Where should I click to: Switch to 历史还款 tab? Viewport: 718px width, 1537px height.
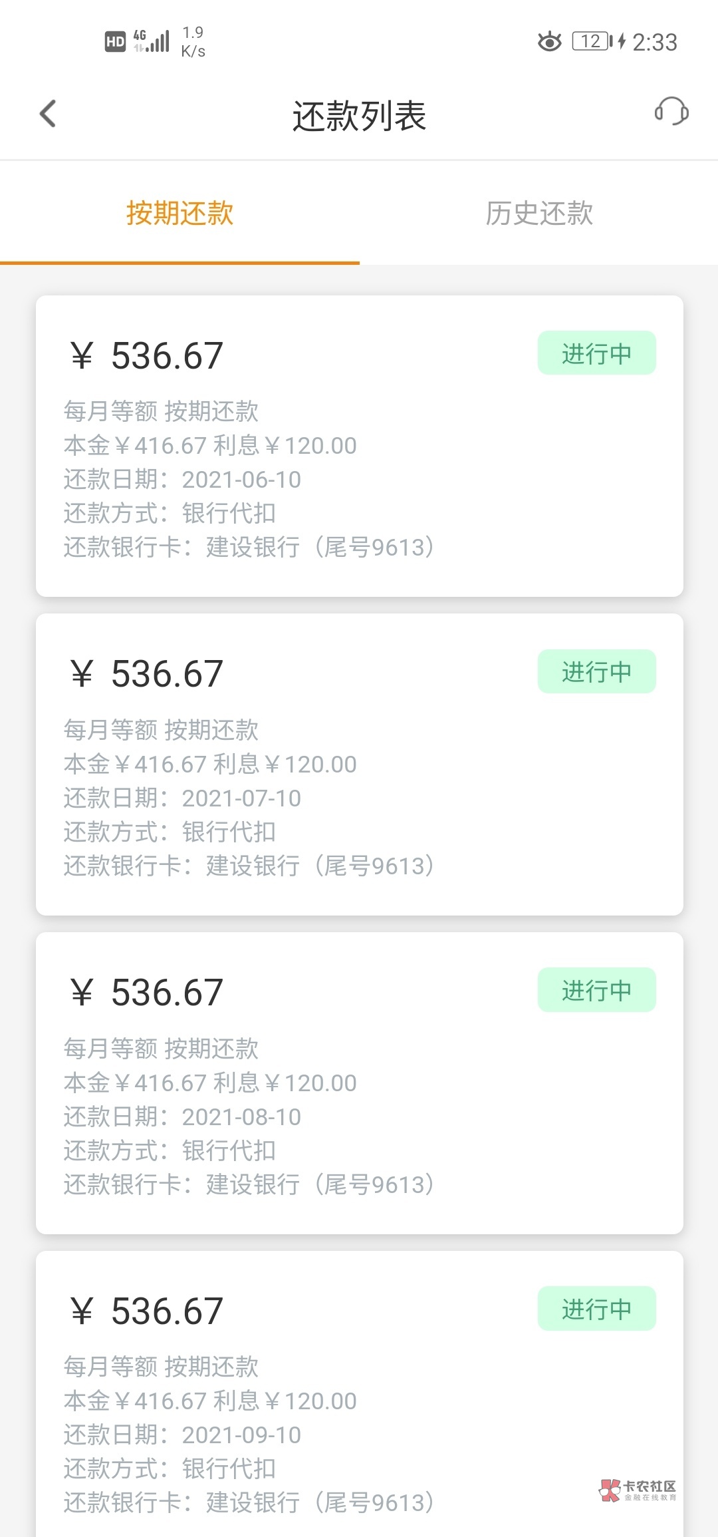538,214
